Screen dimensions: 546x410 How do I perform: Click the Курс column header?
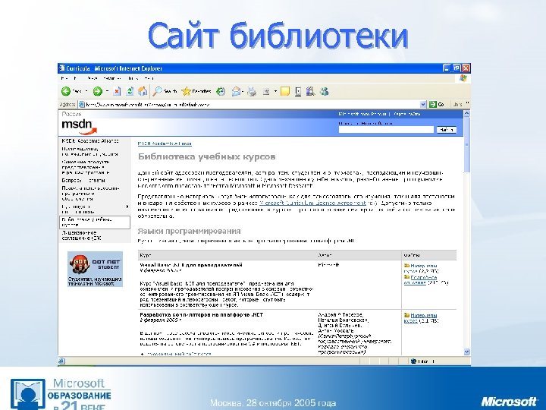(145, 255)
